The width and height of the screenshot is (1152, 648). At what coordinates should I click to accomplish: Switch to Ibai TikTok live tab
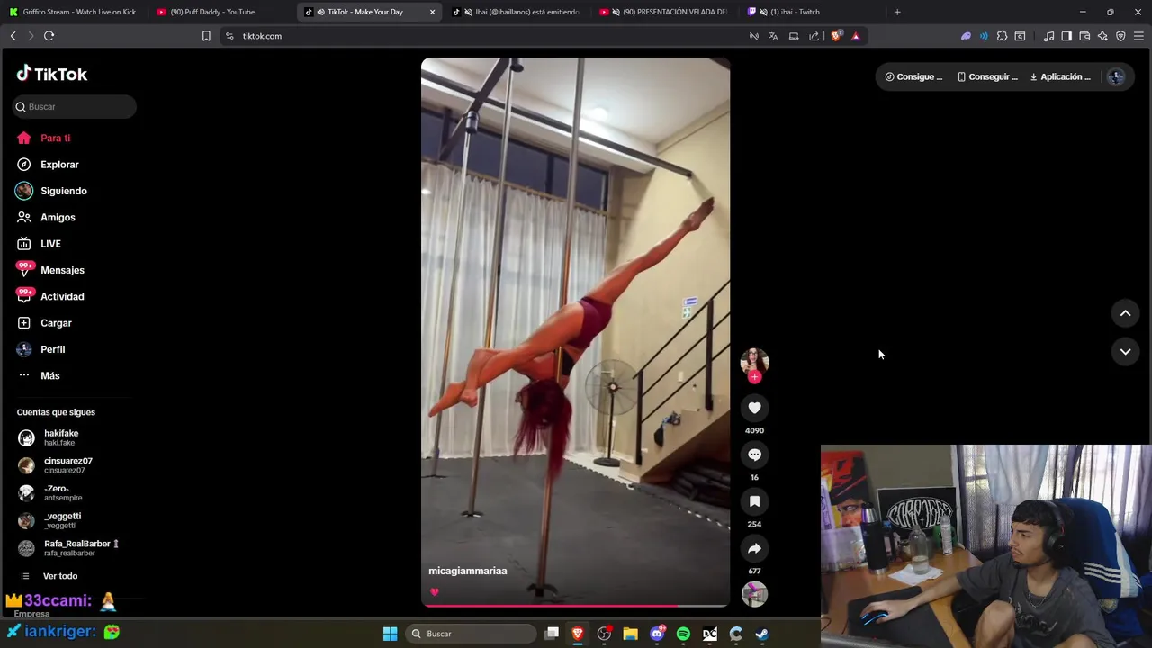(517, 12)
